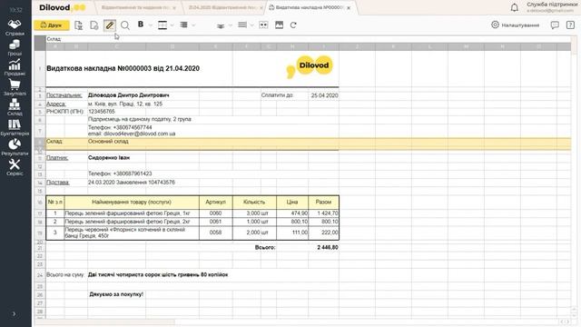The image size is (581, 327).
Task: Toggle the pencil edit mode icon
Action: pos(110,25)
